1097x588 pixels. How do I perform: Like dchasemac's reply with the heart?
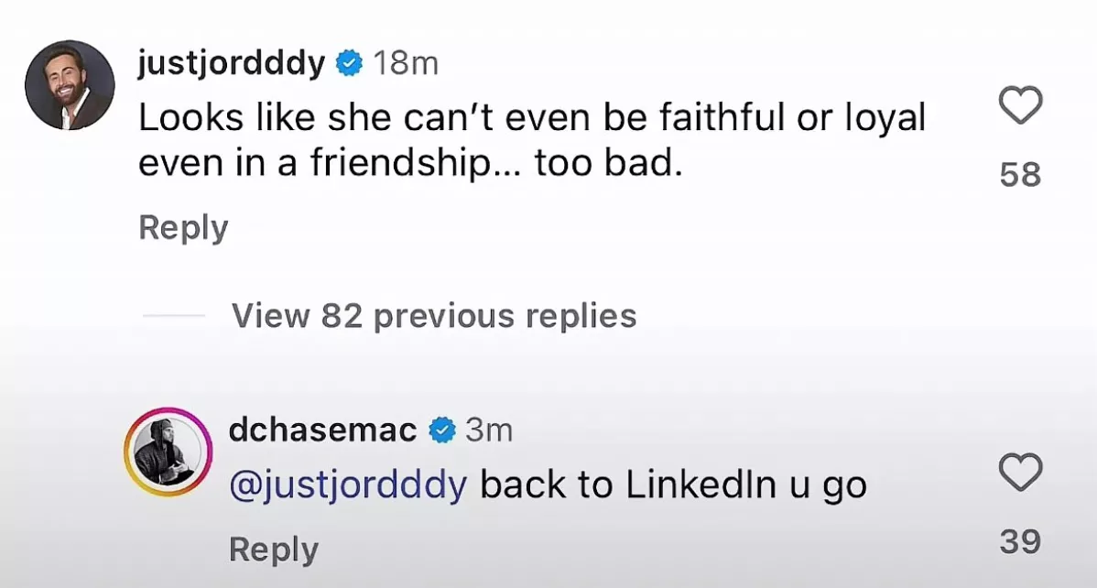tap(1019, 473)
